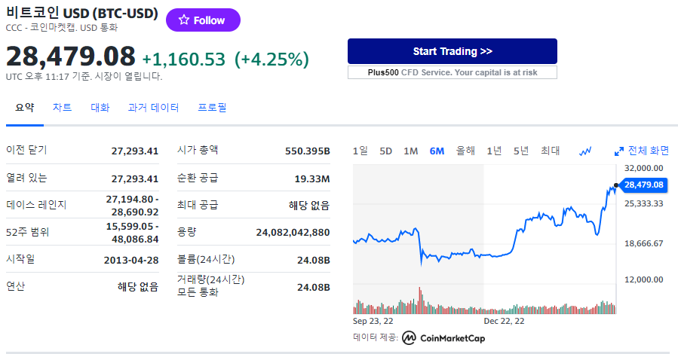Screen dimensions: 678x354
Task: Select 1년 chart range
Action: (494, 151)
